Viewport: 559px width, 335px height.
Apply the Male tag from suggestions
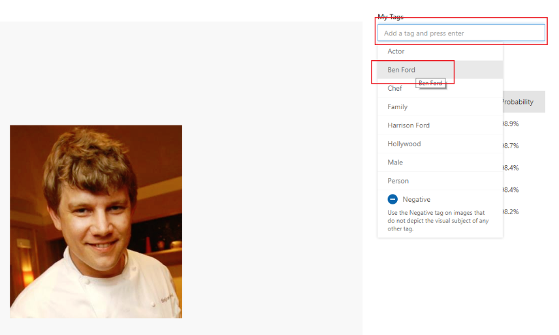(395, 162)
